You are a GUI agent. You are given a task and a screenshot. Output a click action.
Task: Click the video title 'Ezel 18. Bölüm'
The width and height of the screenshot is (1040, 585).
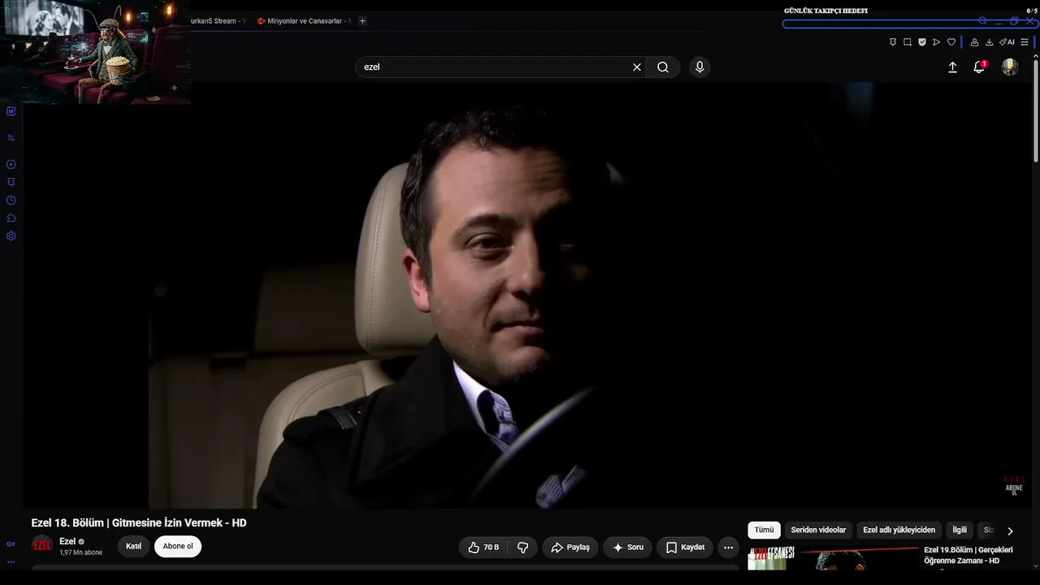click(x=139, y=523)
